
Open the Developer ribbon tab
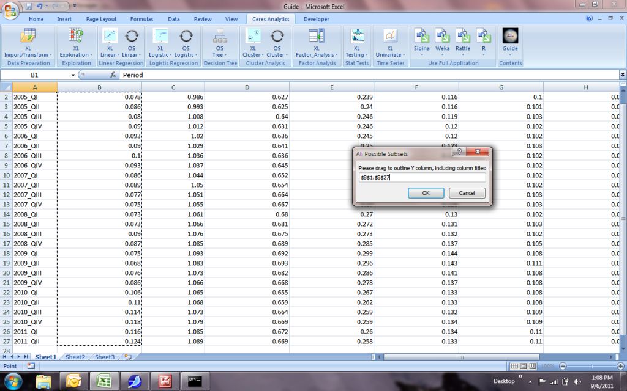coord(317,19)
